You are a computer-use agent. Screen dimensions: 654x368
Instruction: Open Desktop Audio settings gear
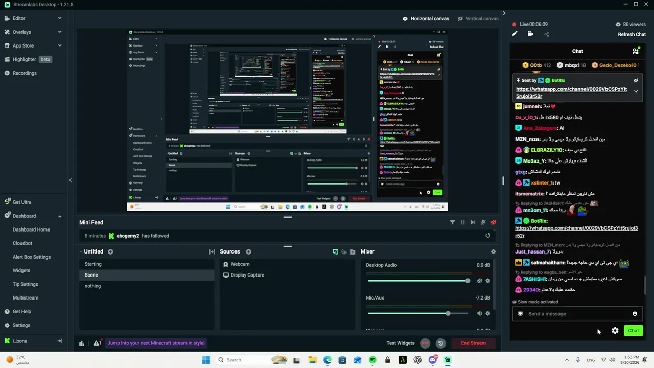[x=488, y=281]
